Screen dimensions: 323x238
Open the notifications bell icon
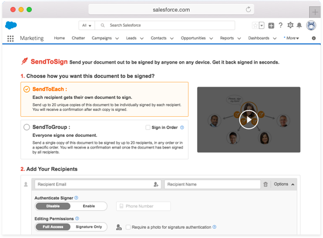click(x=299, y=25)
